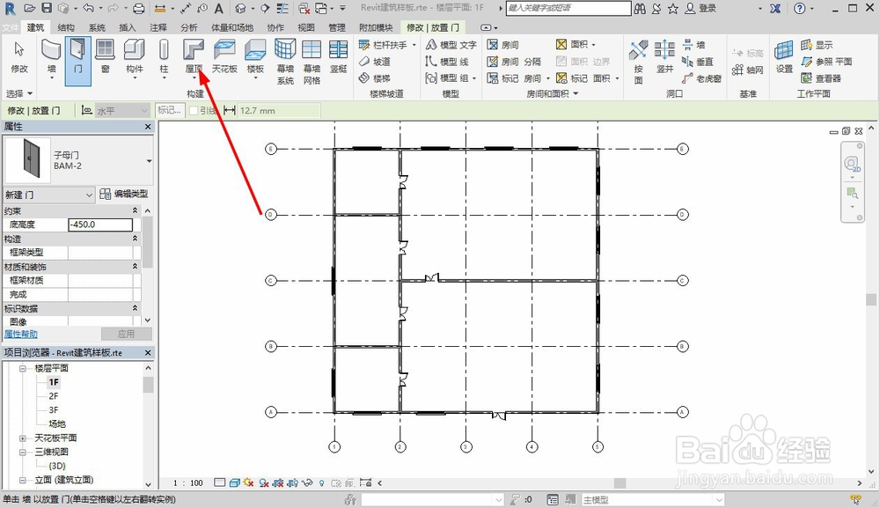The width and height of the screenshot is (880, 508).
Task: Open the 新建 门 filter dropdown
Action: [x=48, y=195]
